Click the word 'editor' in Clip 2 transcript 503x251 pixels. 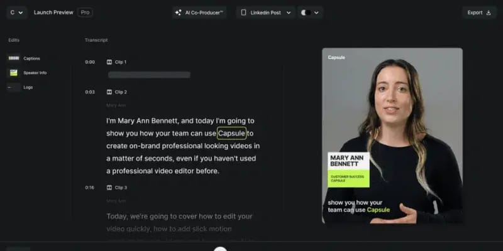(184, 171)
